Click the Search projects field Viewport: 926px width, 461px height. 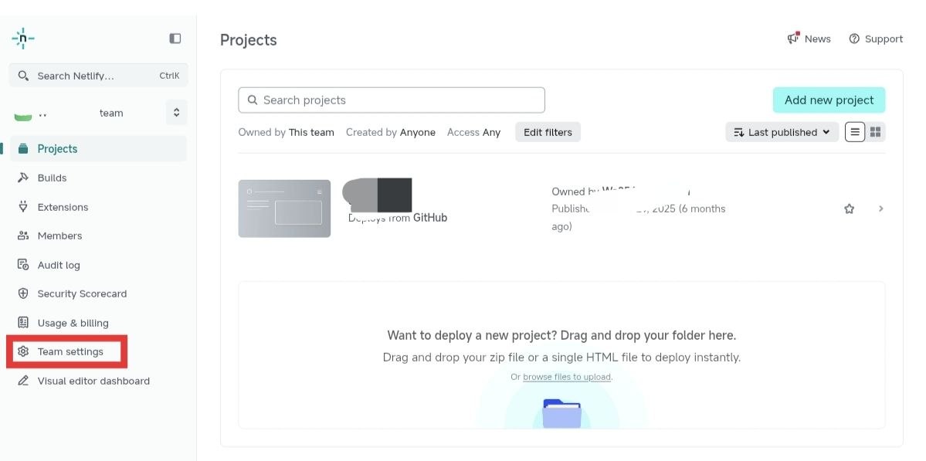[392, 100]
